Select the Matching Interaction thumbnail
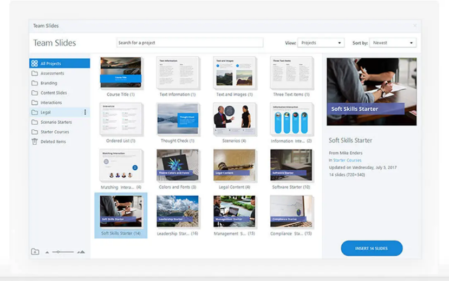 (x=121, y=165)
